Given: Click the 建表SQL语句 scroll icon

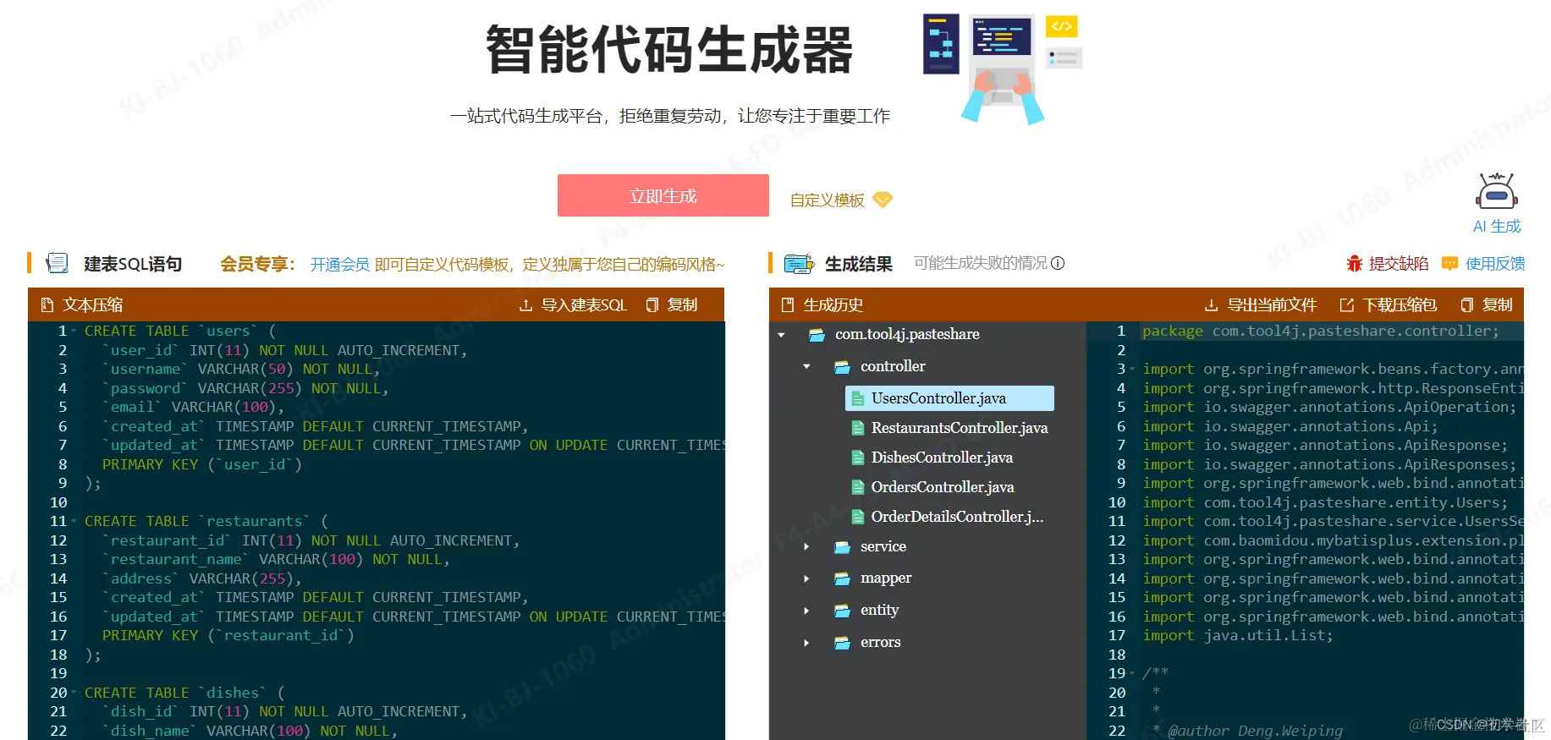Looking at the screenshot, I should [x=57, y=263].
